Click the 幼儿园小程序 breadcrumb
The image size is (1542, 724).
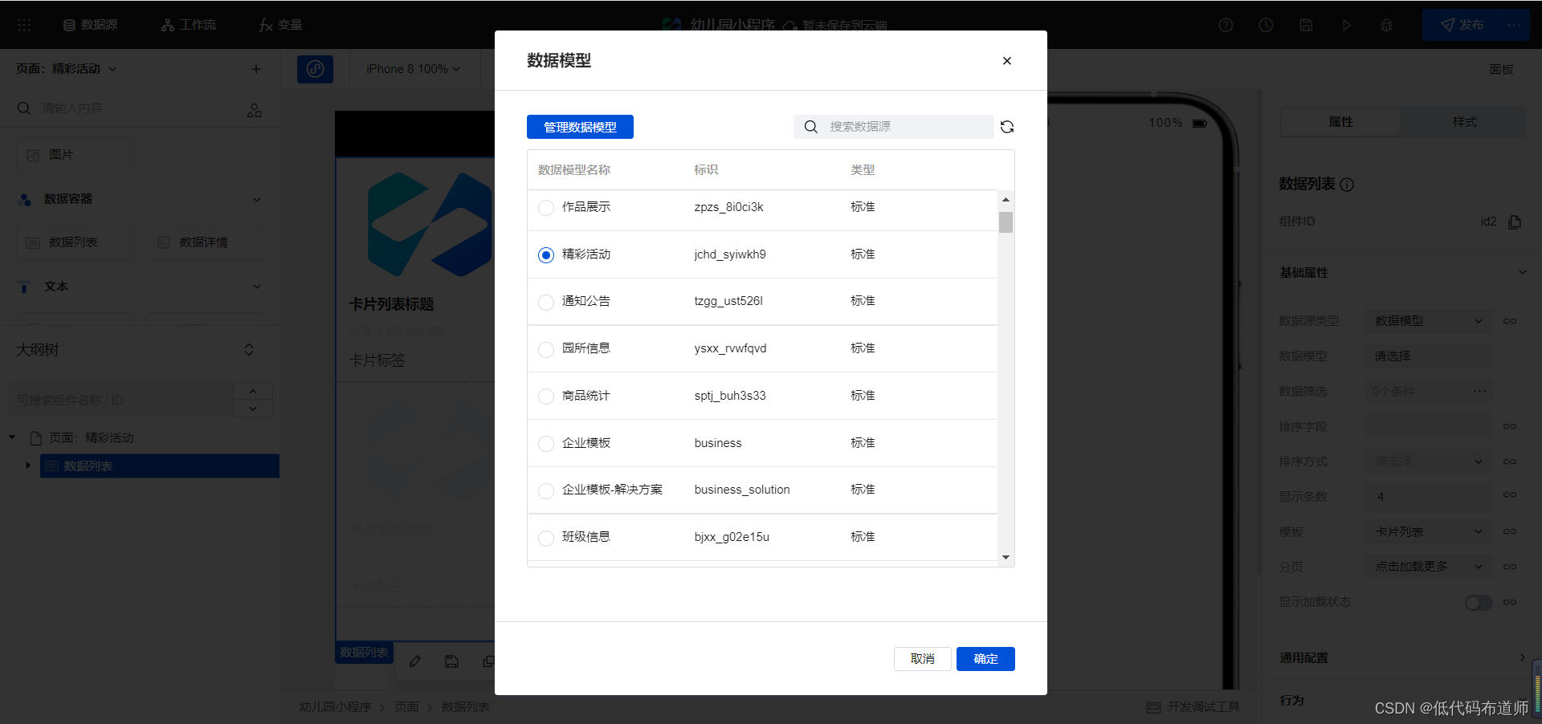point(335,707)
